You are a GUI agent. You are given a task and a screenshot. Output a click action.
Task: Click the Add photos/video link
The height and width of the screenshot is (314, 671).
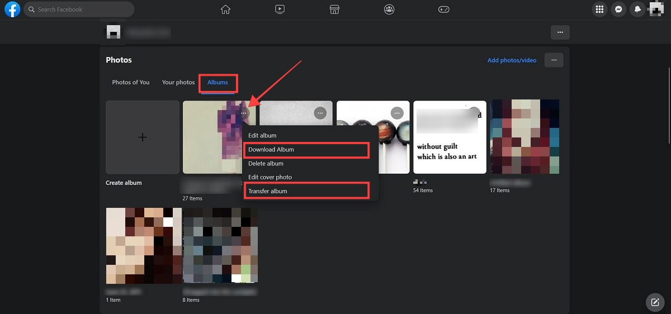coord(512,60)
